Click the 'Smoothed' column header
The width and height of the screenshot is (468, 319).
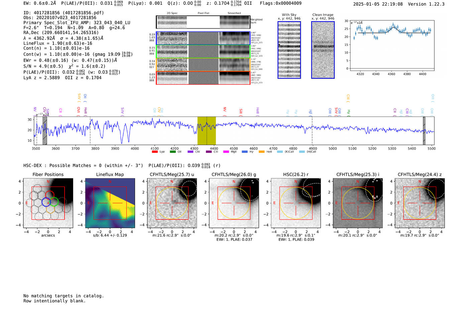tap(234, 13)
